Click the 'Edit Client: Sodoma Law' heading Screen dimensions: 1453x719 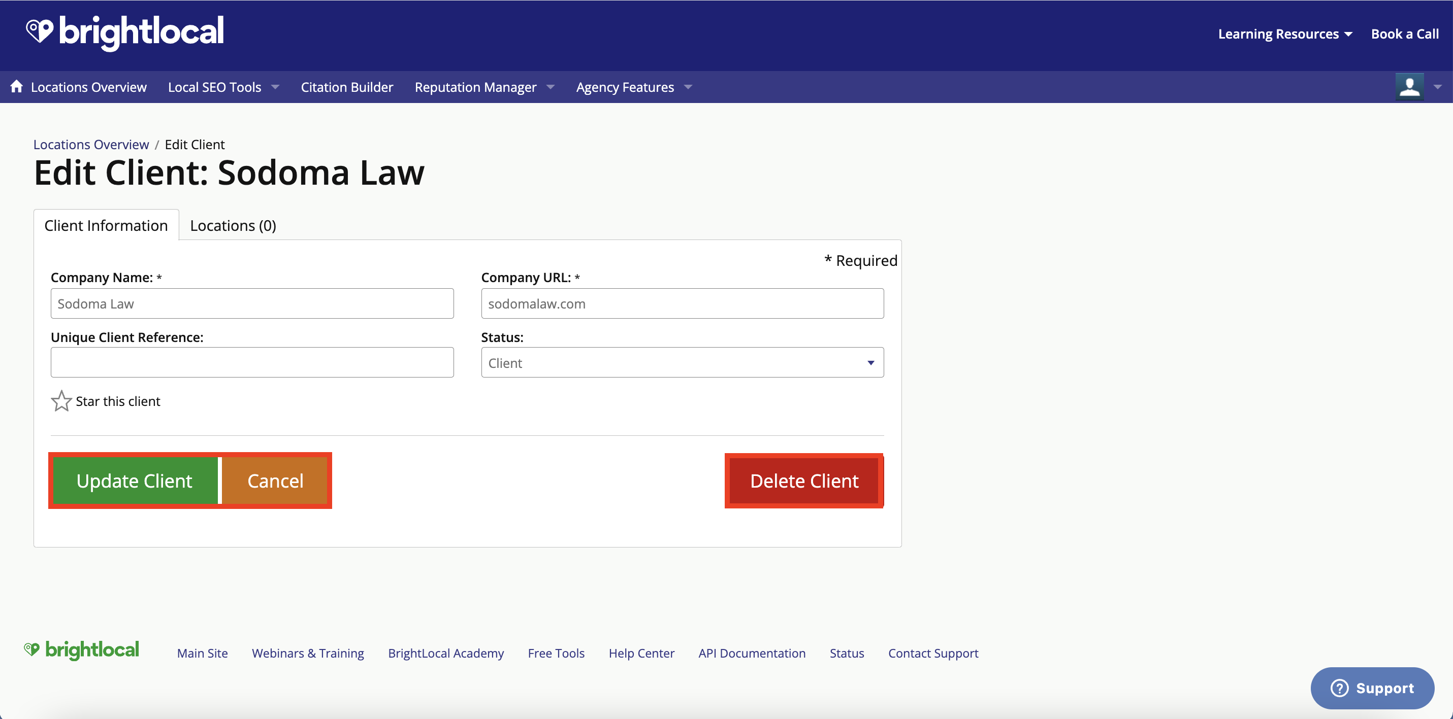tap(229, 173)
